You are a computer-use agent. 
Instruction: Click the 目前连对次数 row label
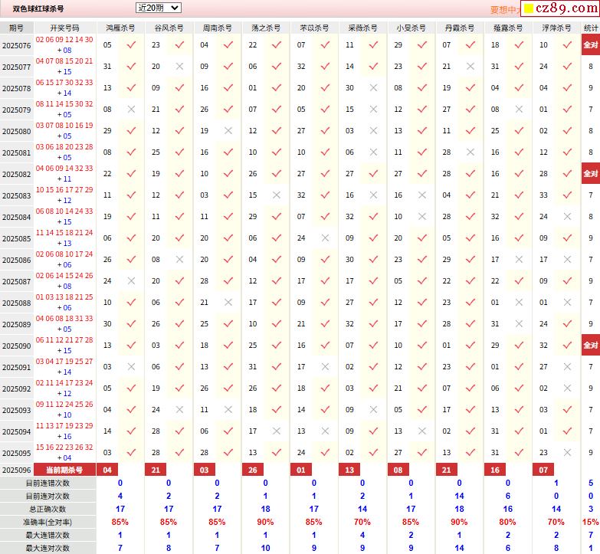click(x=48, y=496)
